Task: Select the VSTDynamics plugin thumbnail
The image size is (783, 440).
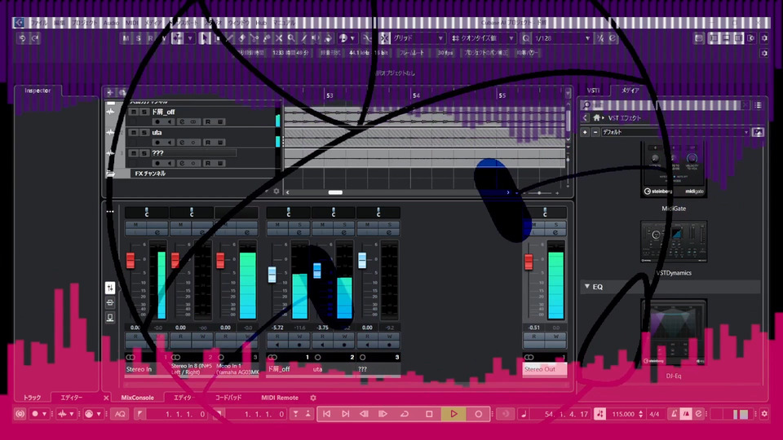Action: click(x=674, y=242)
